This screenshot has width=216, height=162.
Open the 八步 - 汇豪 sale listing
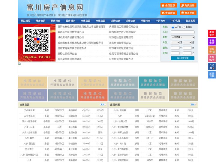pos(29,127)
